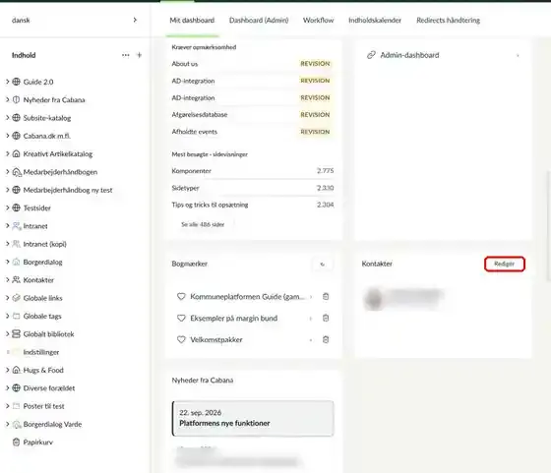The image size is (551, 473).
Task: Click the globe icon beside Subsite-katalog
Action: [16, 118]
